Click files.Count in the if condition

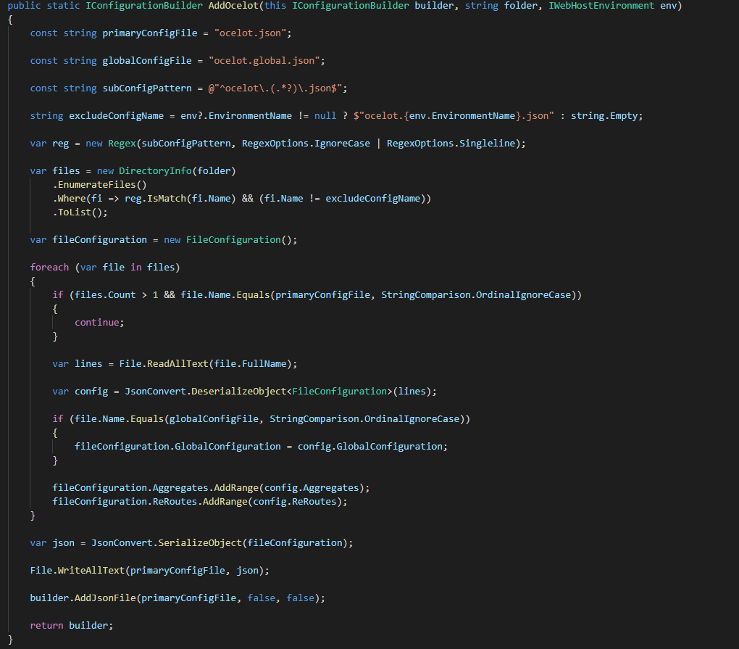point(105,295)
